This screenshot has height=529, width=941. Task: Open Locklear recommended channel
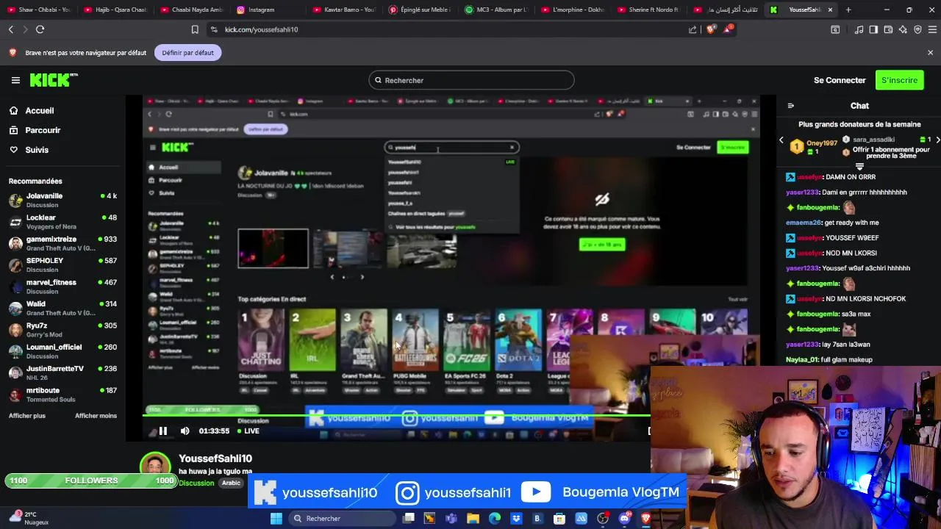tap(62, 222)
